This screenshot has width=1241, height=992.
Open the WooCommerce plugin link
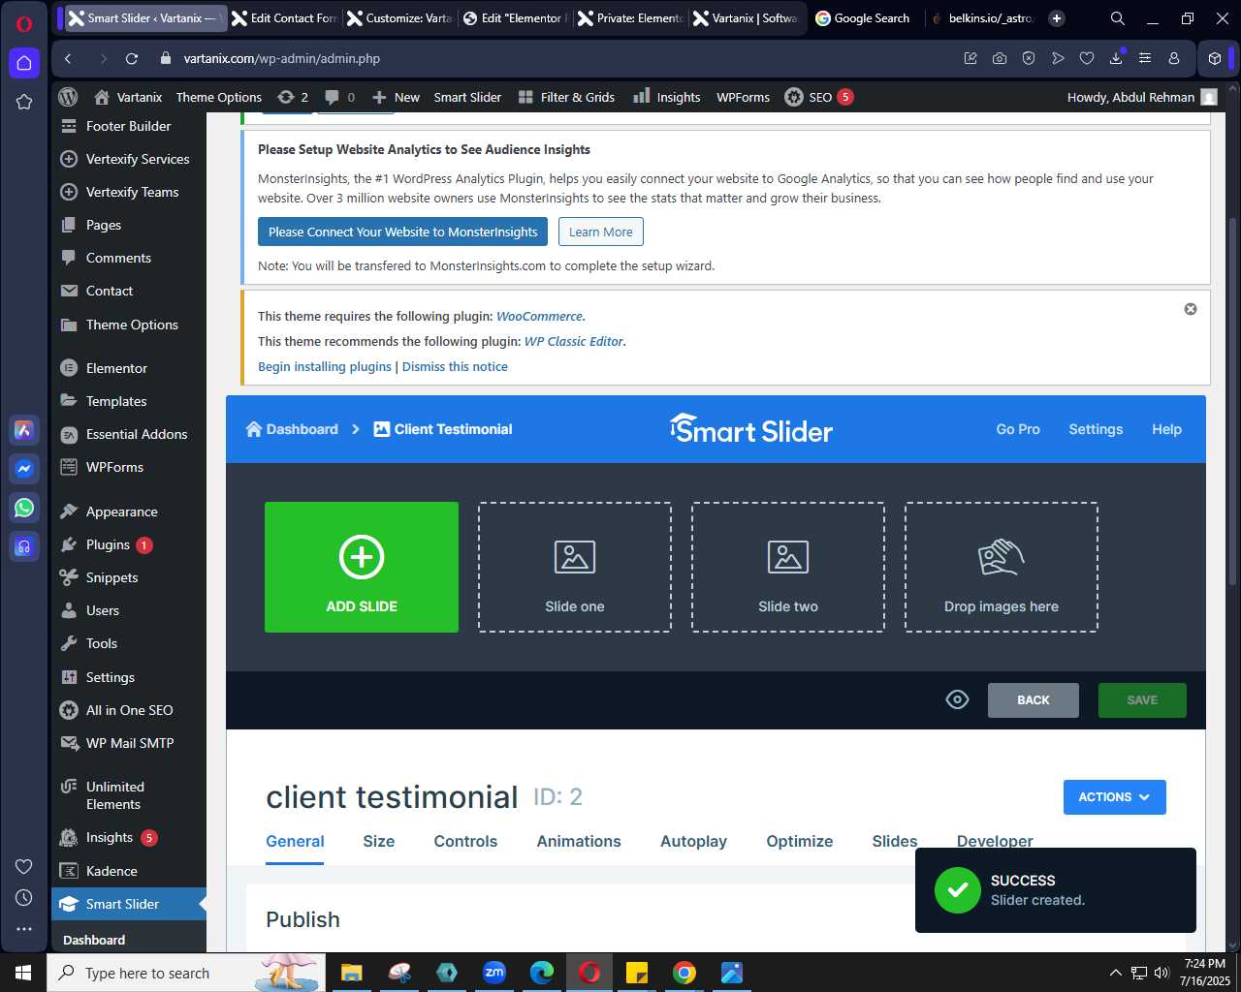pos(539,316)
